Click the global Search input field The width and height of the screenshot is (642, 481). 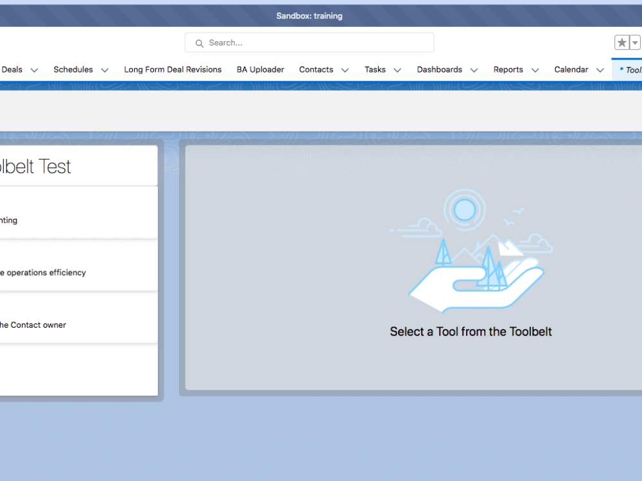point(309,42)
